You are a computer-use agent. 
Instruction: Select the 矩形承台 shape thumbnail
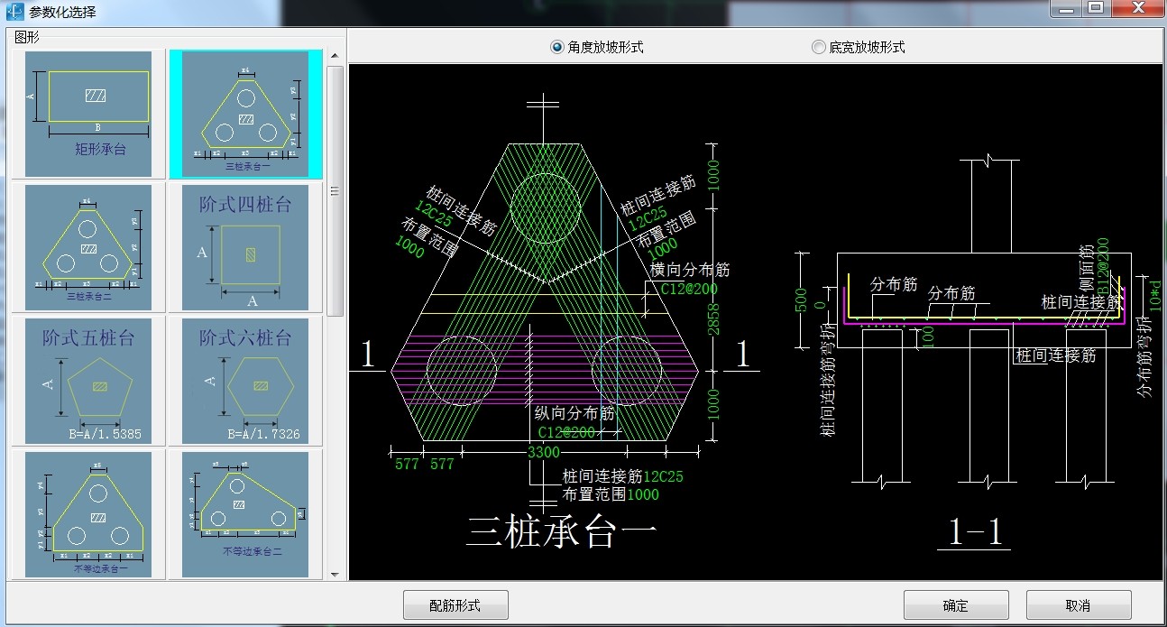click(x=88, y=114)
